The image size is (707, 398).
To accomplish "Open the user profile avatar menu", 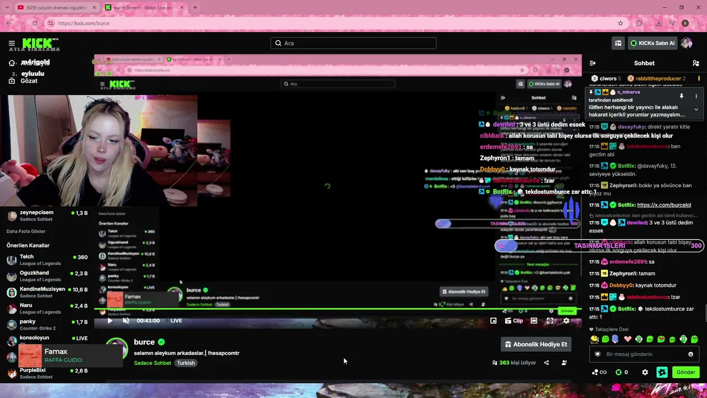I will pos(687,43).
